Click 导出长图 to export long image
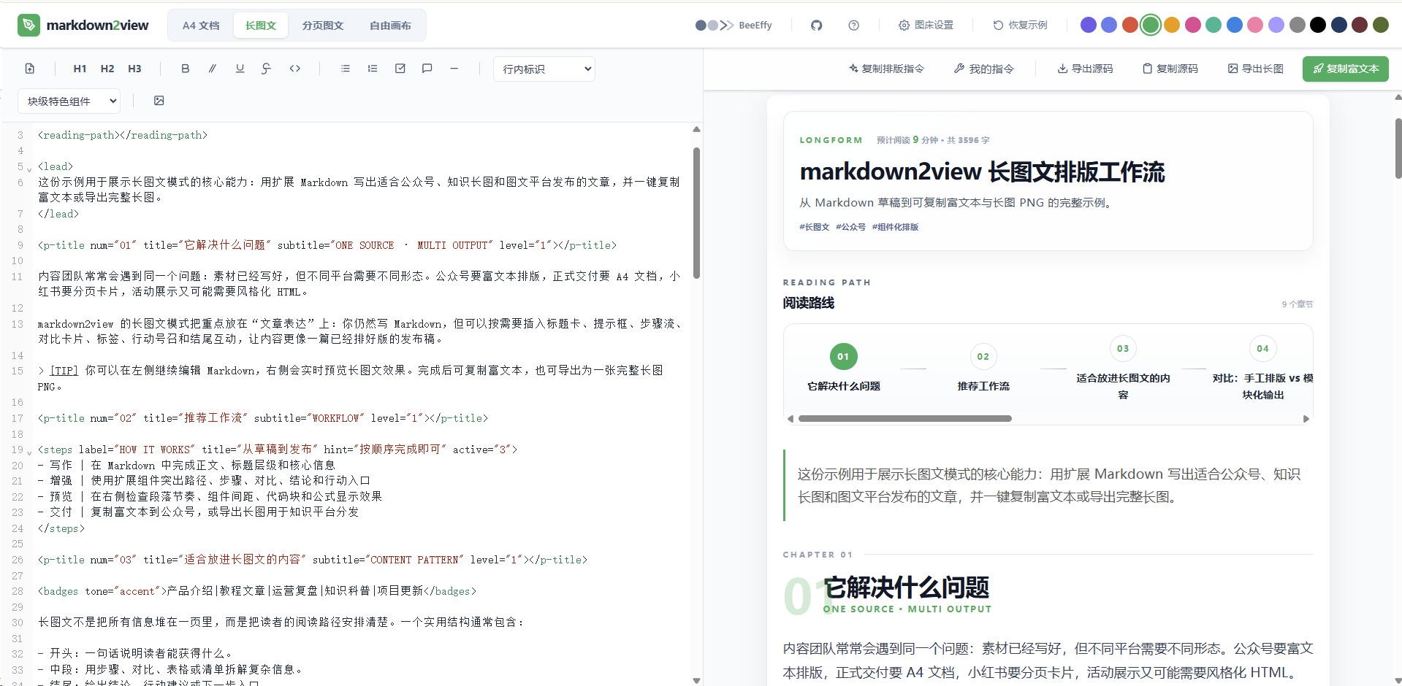1402x686 pixels. (x=1256, y=69)
